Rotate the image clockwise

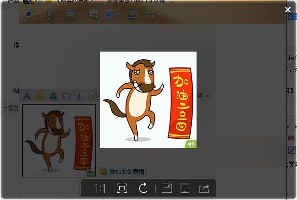[x=143, y=188]
